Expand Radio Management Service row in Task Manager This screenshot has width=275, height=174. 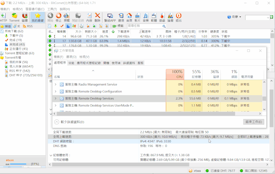click(x=55, y=84)
